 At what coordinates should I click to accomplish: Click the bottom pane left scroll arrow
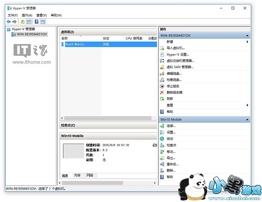pos(60,183)
